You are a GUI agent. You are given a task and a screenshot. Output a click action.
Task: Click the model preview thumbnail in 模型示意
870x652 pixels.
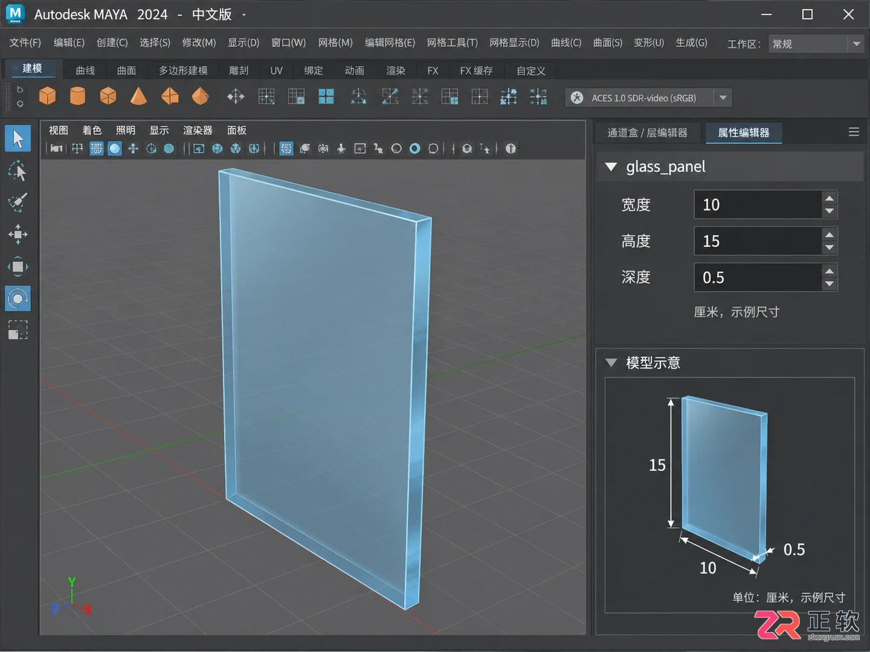tap(730, 495)
